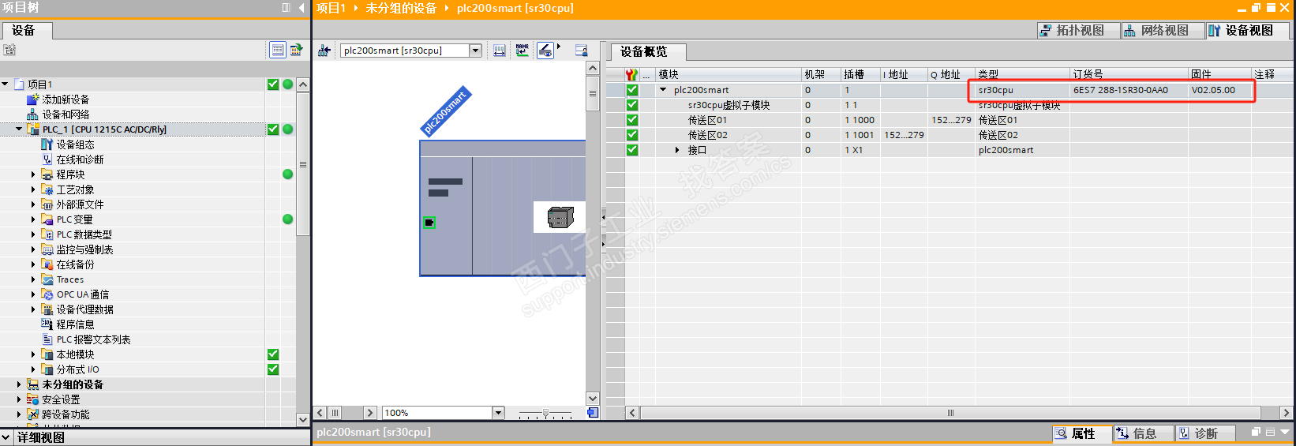Click status check in 接口 overview row
The width and height of the screenshot is (1296, 446).
[632, 150]
